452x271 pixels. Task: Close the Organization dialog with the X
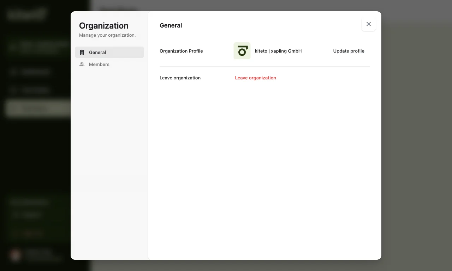pyautogui.click(x=368, y=24)
